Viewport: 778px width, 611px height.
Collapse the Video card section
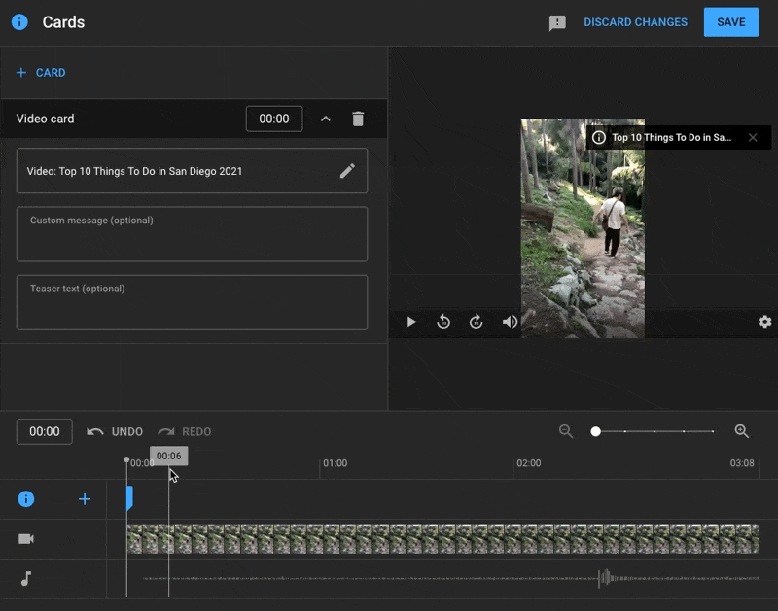(326, 119)
